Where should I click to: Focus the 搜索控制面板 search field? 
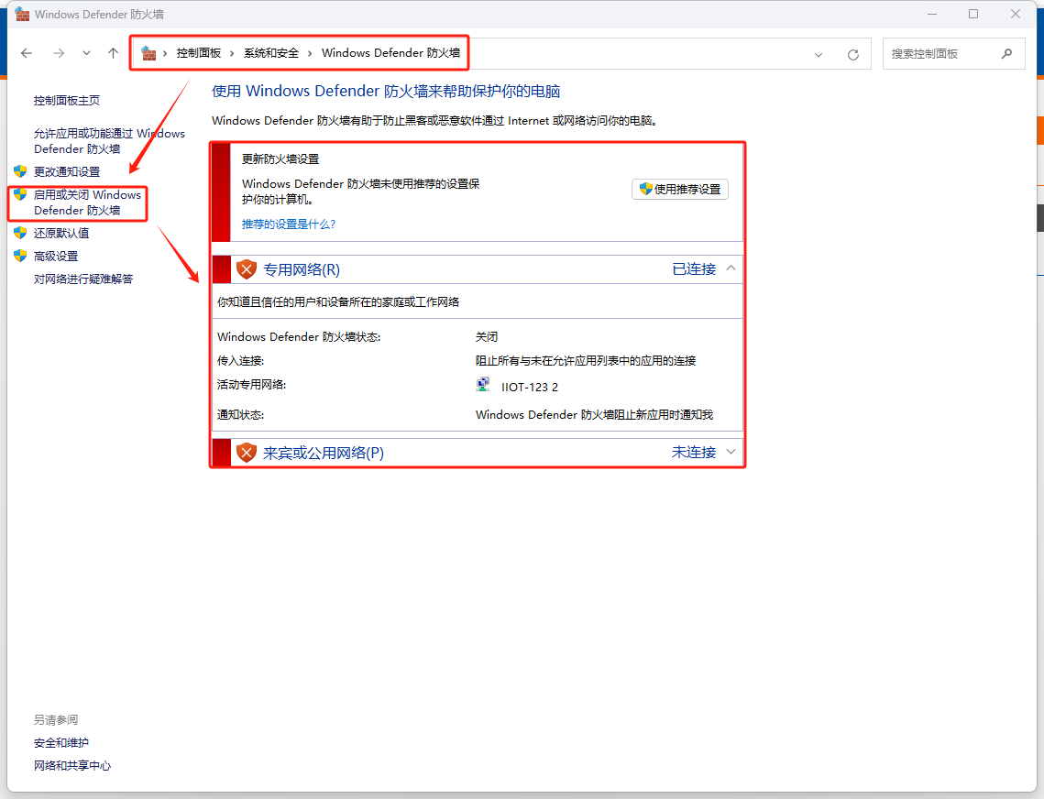[x=953, y=54]
